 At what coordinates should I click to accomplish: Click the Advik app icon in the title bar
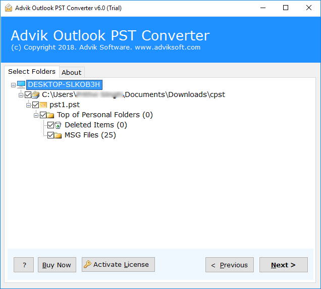9,8
